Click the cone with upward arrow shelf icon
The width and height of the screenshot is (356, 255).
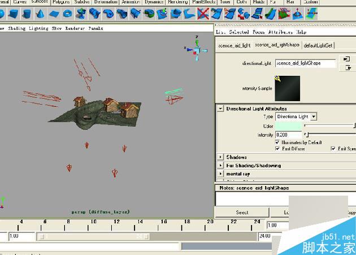coord(297,14)
